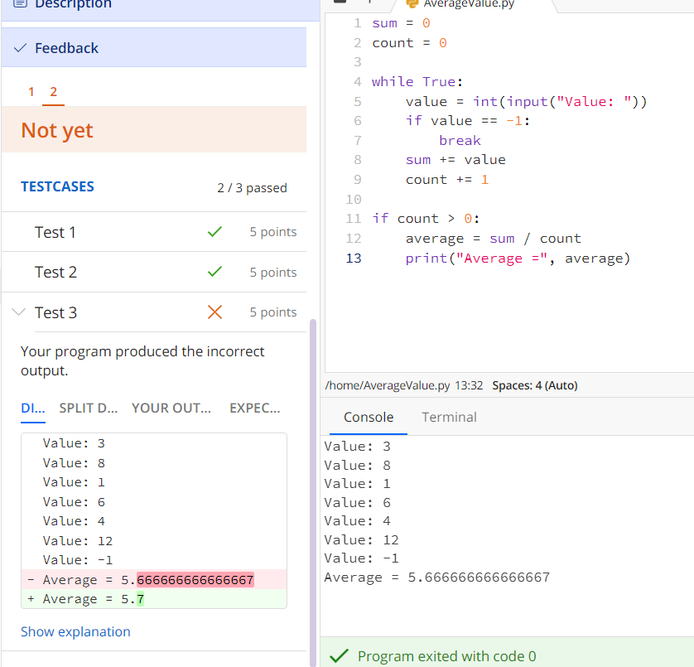694x667 pixels.
Task: Click the TESTCASES heading
Action: pos(57,186)
